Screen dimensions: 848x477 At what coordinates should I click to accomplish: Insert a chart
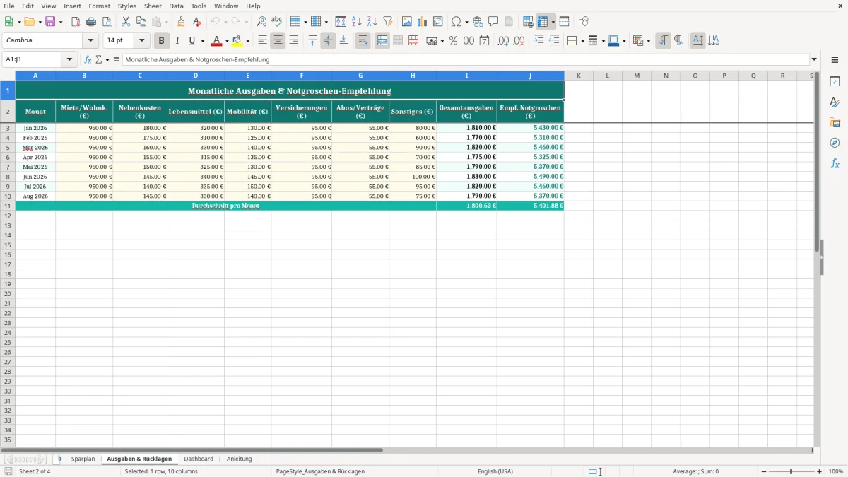coord(423,22)
